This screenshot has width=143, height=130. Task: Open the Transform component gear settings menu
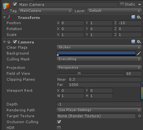pyautogui.click(x=139, y=17)
